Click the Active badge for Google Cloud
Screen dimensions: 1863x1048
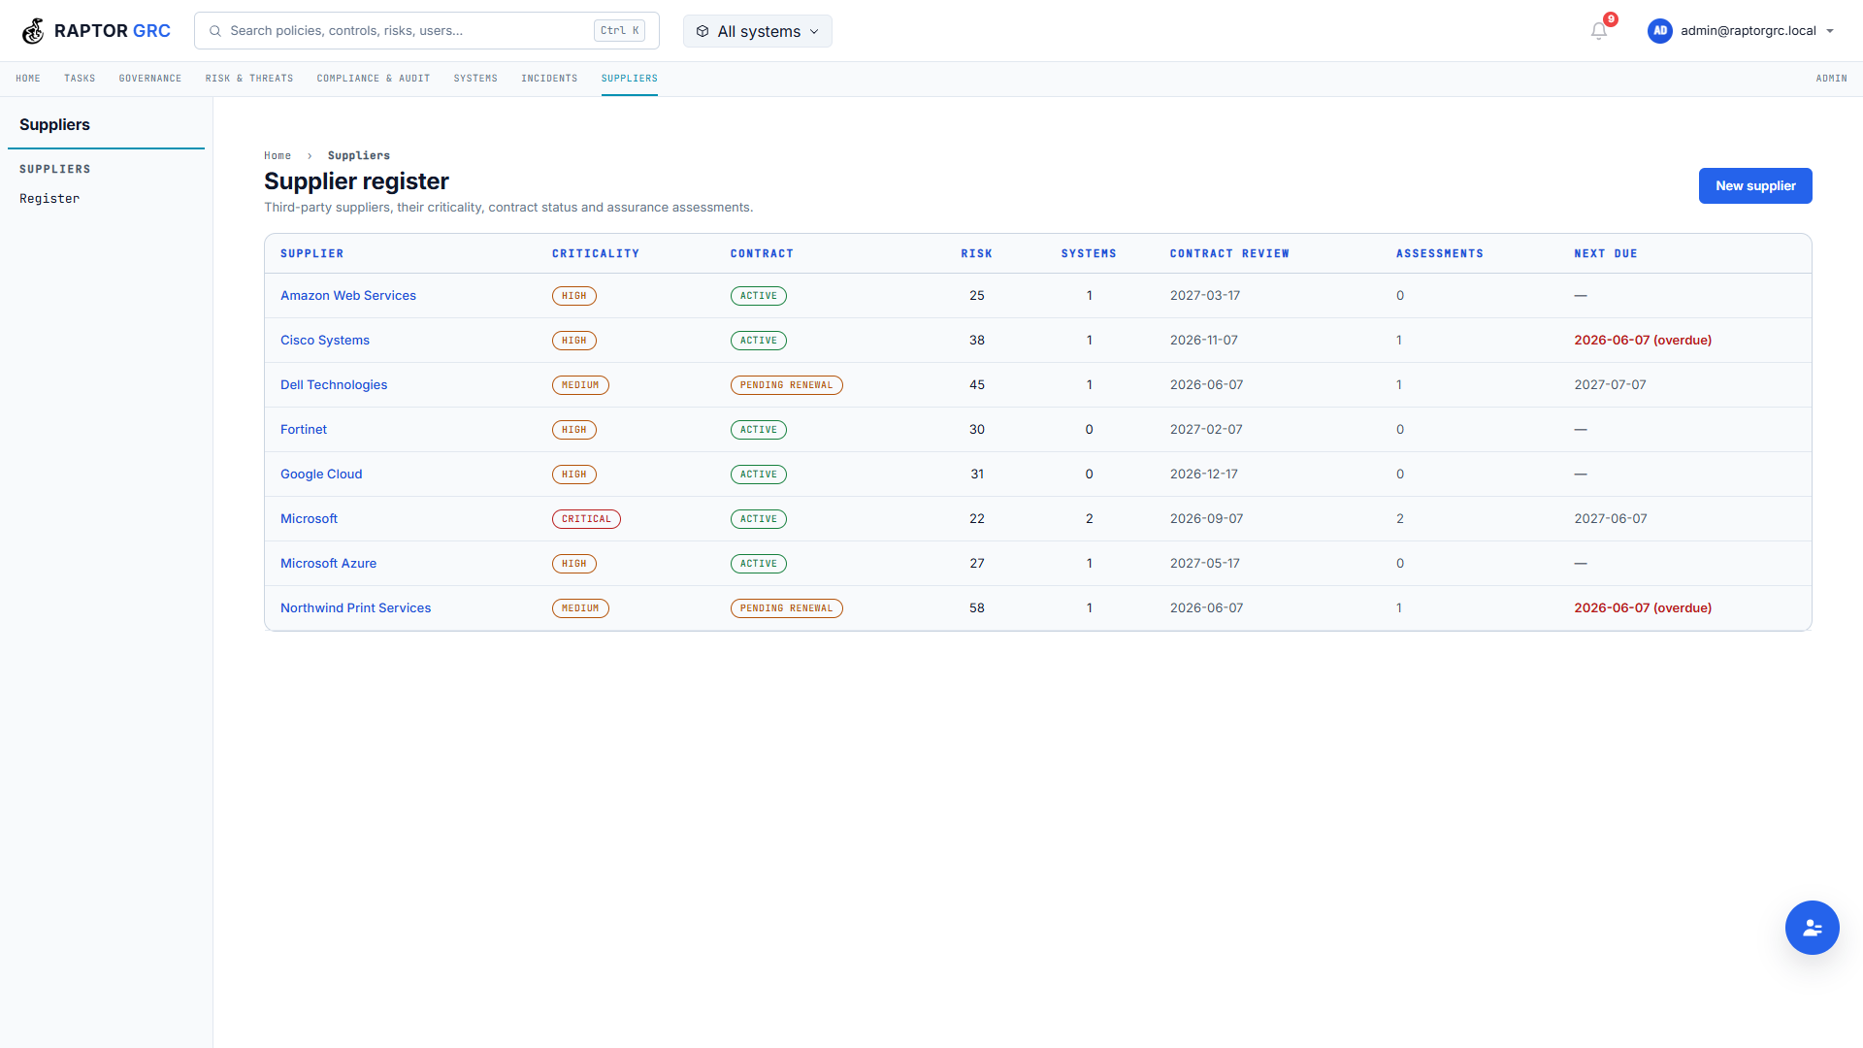[759, 475]
